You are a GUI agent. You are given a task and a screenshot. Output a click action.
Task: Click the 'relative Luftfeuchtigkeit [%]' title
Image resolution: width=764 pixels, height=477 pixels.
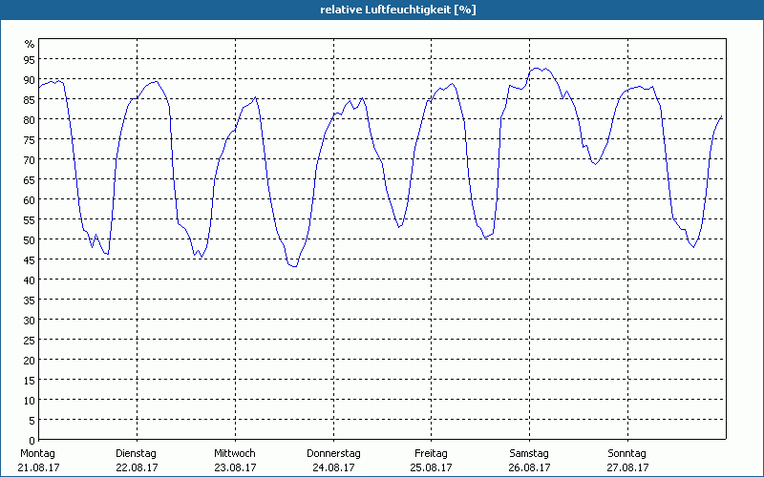[398, 10]
